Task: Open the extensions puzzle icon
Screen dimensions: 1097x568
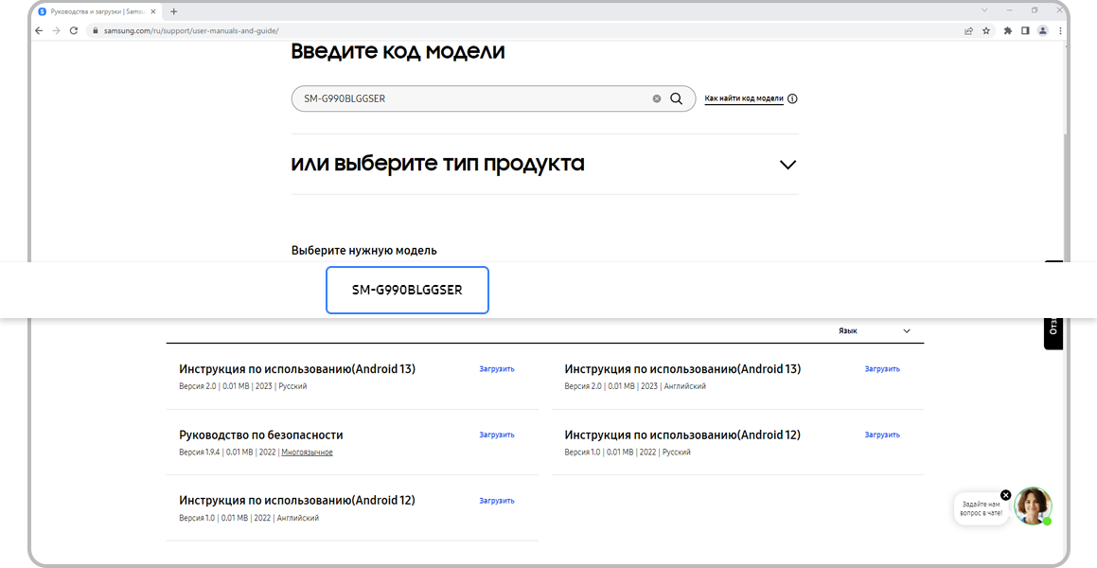Action: point(1007,31)
